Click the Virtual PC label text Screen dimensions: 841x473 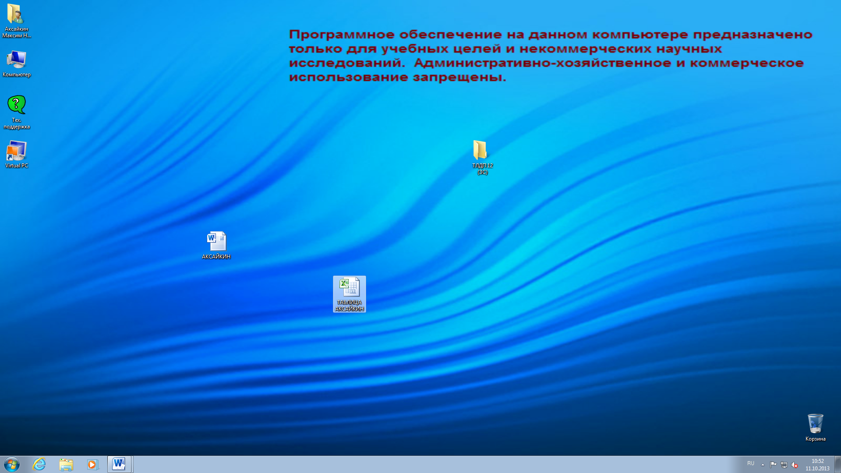17,166
